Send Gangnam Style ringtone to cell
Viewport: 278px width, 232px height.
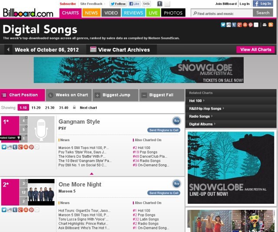(x=164, y=130)
